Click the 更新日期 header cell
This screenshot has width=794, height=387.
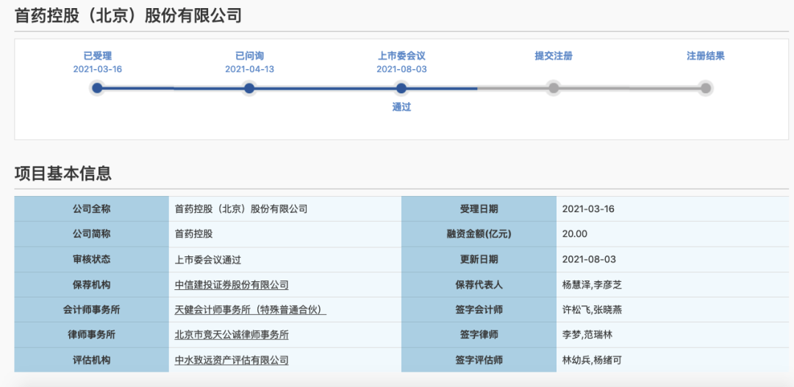coord(479,259)
